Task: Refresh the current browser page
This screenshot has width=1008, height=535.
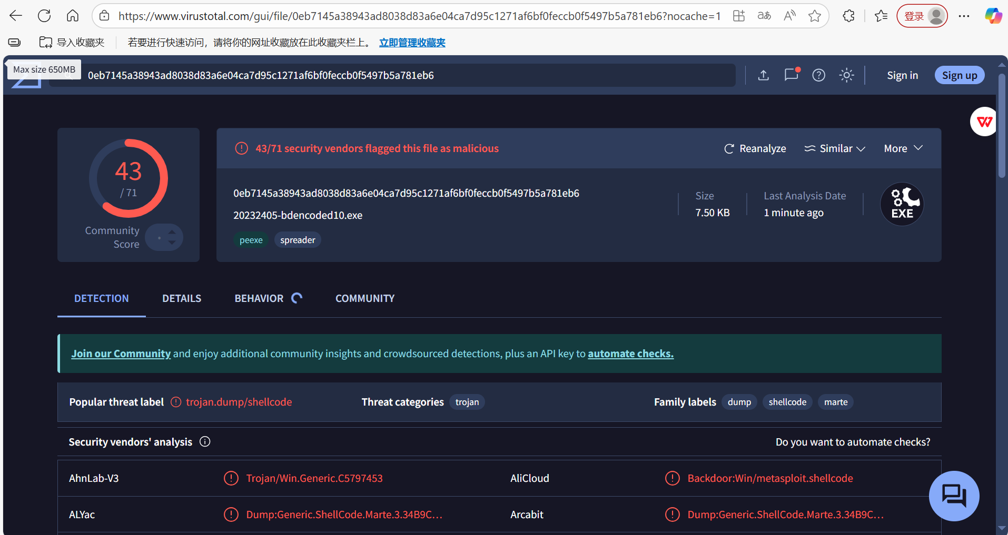Action: [44, 16]
